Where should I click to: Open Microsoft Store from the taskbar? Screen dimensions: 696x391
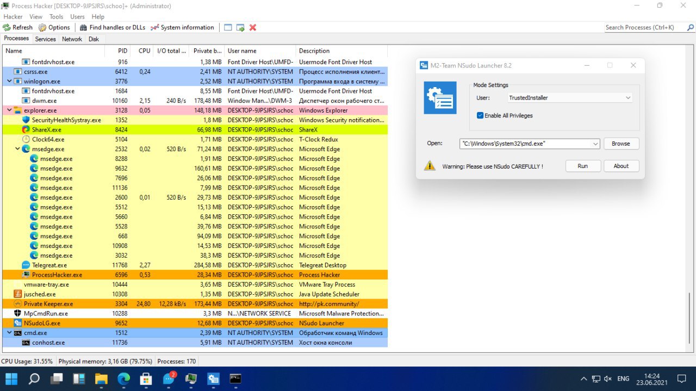146,378
